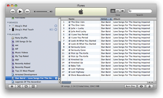
Task: Click the Apple logo status display
Action: 81,11
